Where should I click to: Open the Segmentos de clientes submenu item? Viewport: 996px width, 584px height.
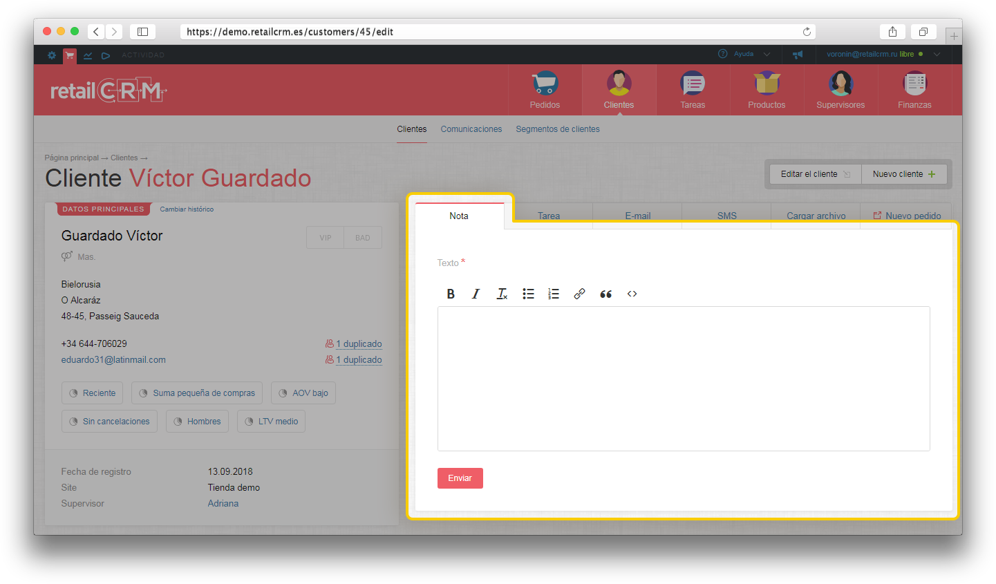click(x=558, y=129)
